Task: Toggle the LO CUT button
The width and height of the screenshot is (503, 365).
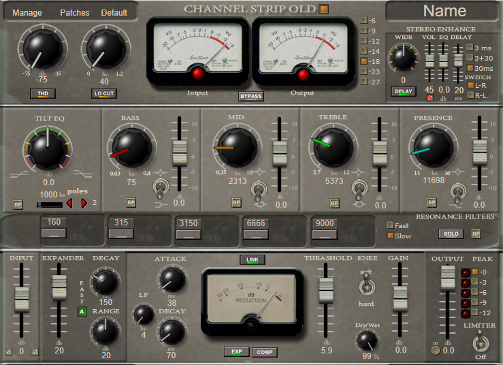Action: click(104, 93)
